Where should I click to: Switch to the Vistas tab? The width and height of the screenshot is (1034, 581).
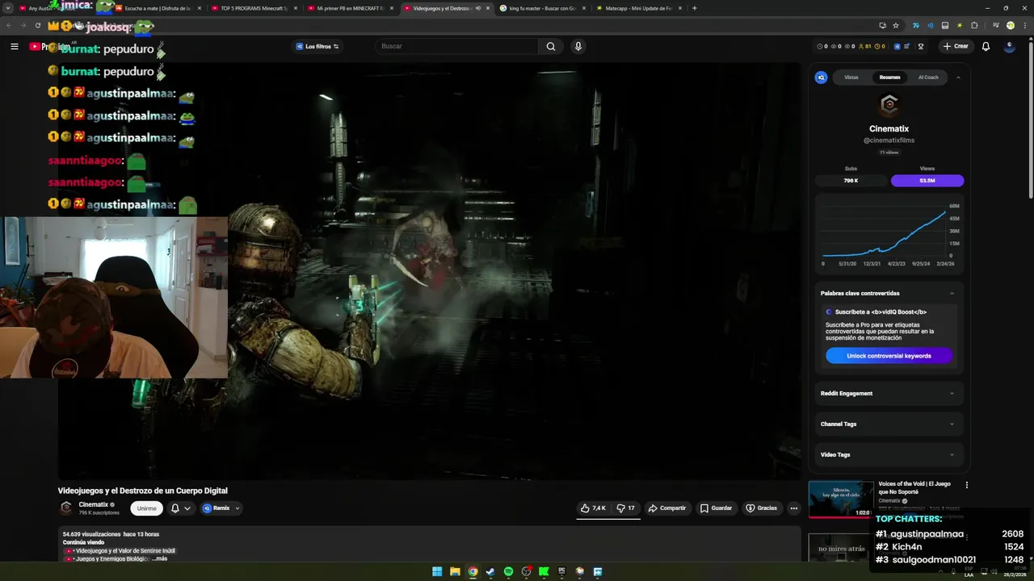pos(851,77)
